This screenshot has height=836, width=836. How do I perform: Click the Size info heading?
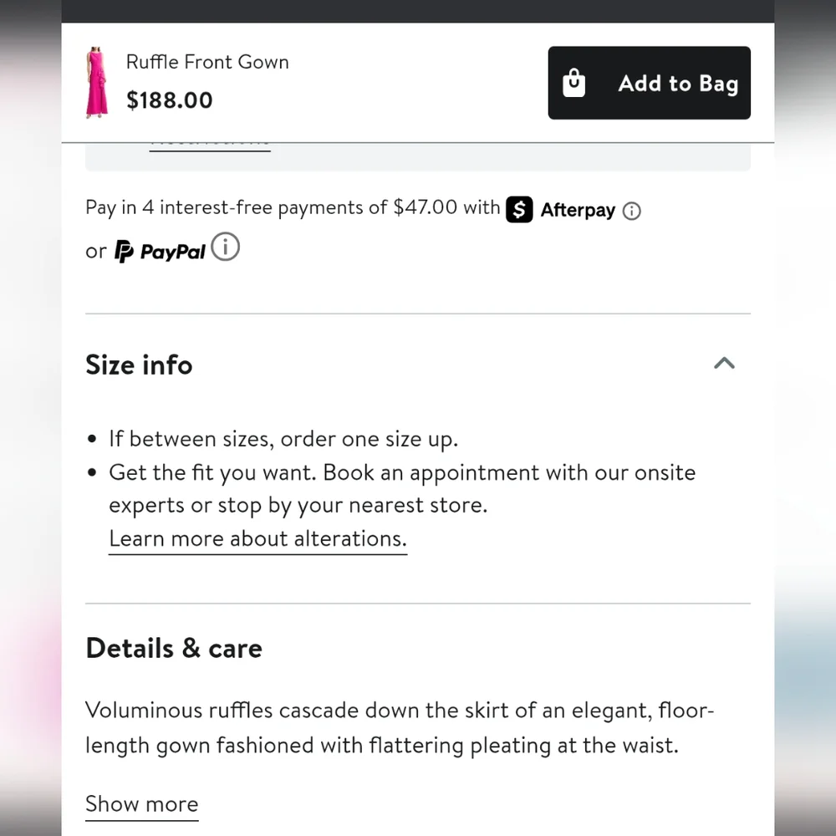139,365
